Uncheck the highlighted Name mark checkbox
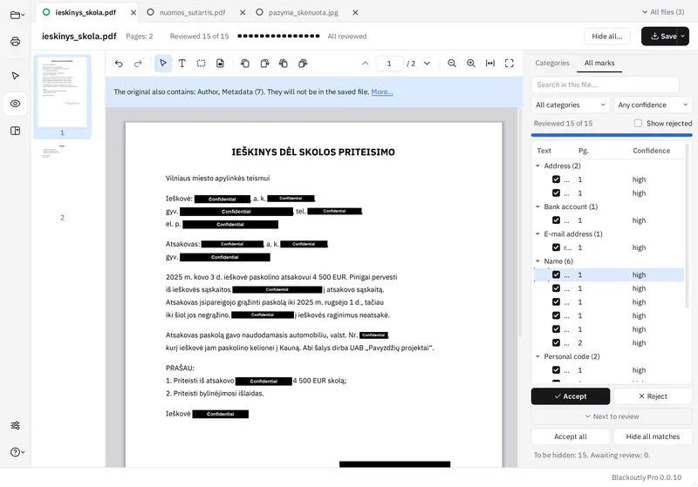 [556, 274]
